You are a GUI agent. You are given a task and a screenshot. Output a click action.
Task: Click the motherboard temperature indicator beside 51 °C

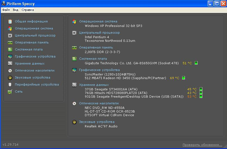(x=196, y=63)
